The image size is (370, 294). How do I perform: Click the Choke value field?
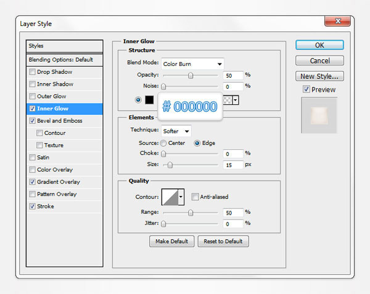(233, 154)
